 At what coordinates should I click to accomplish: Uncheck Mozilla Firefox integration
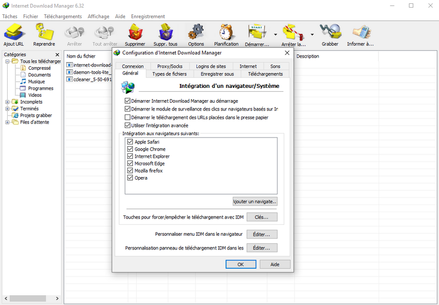pyautogui.click(x=130, y=170)
